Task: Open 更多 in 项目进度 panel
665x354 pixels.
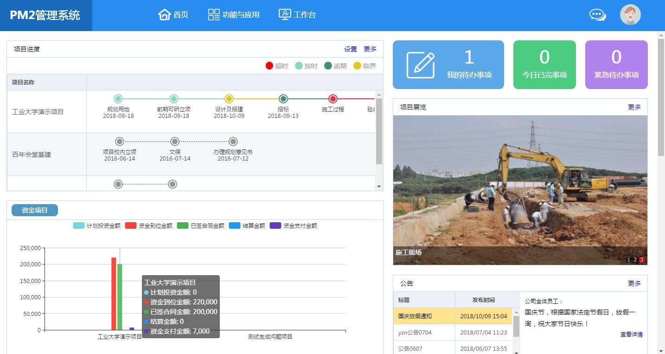Action: [370, 49]
